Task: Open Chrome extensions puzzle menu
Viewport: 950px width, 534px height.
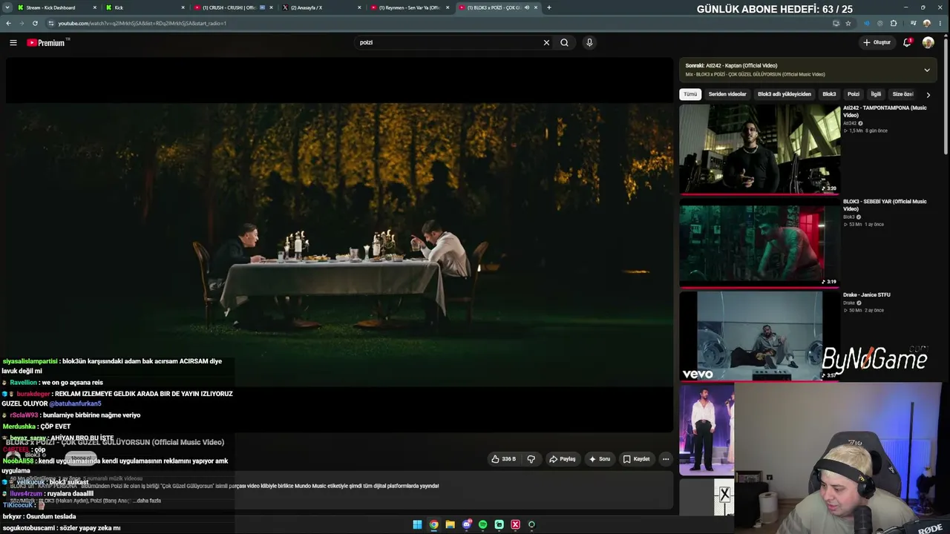Action: (x=894, y=23)
